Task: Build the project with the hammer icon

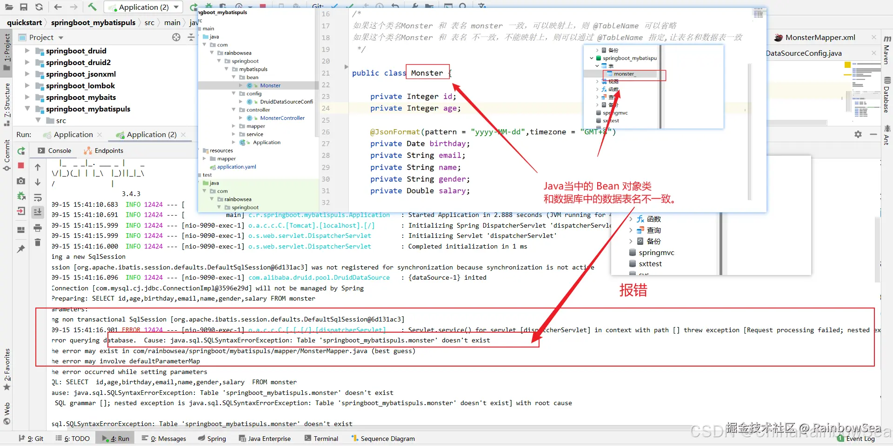Action: click(92, 7)
